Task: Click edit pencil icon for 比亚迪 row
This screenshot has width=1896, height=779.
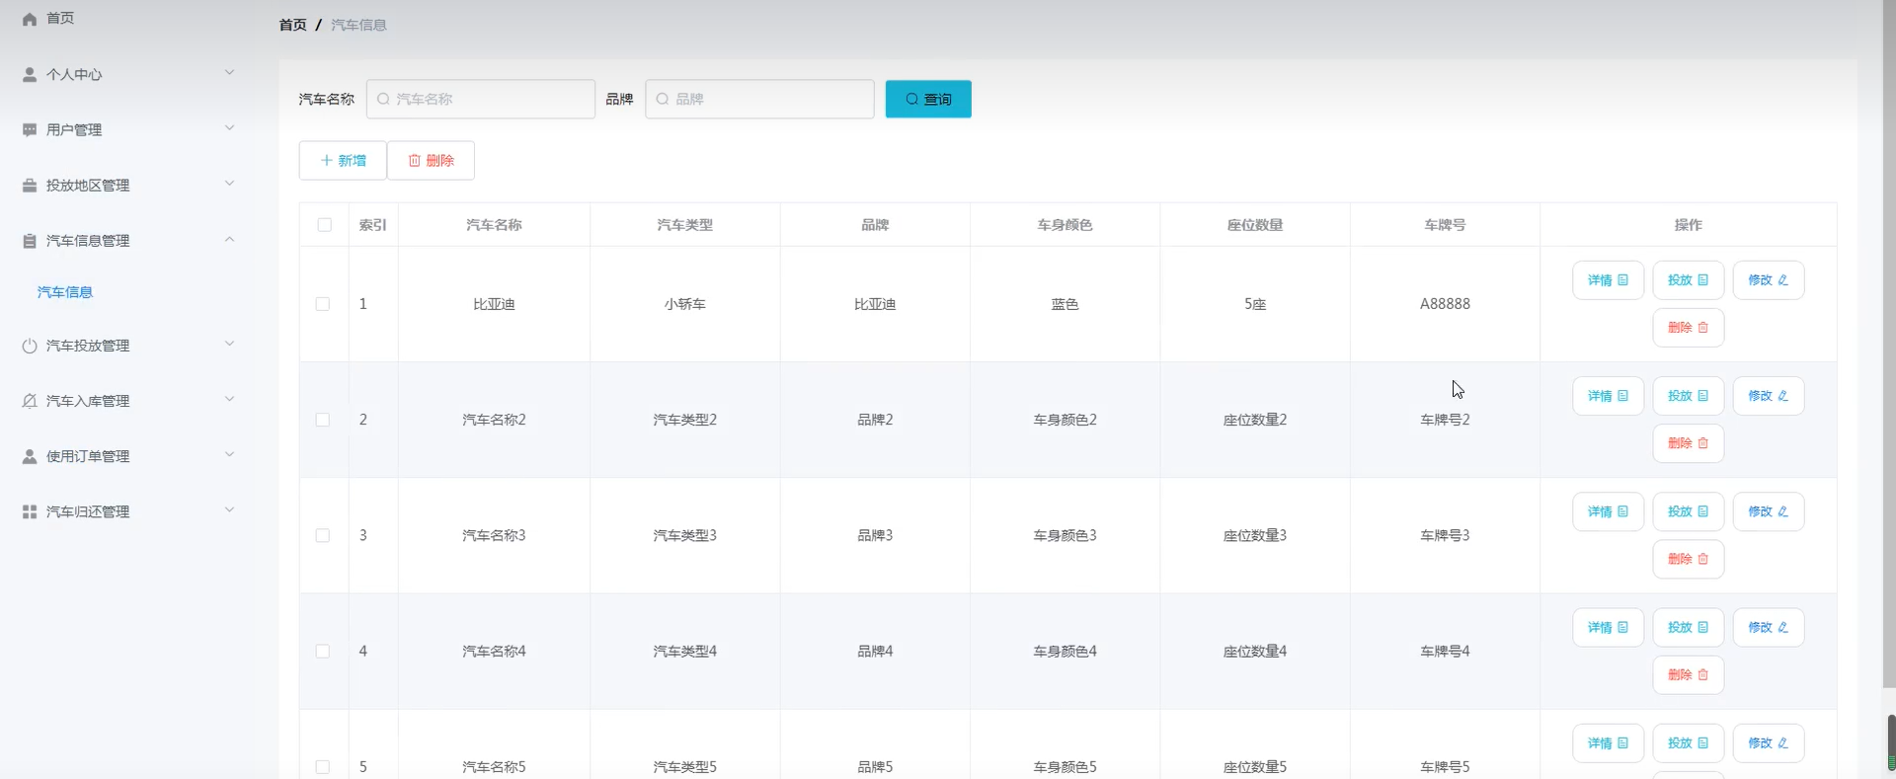Action: click(1782, 280)
